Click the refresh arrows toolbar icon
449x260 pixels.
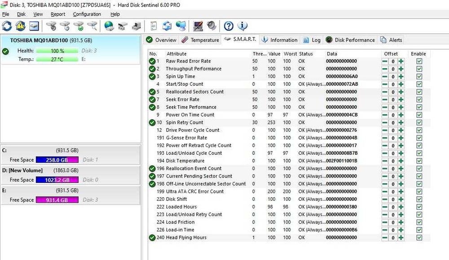pos(7,26)
